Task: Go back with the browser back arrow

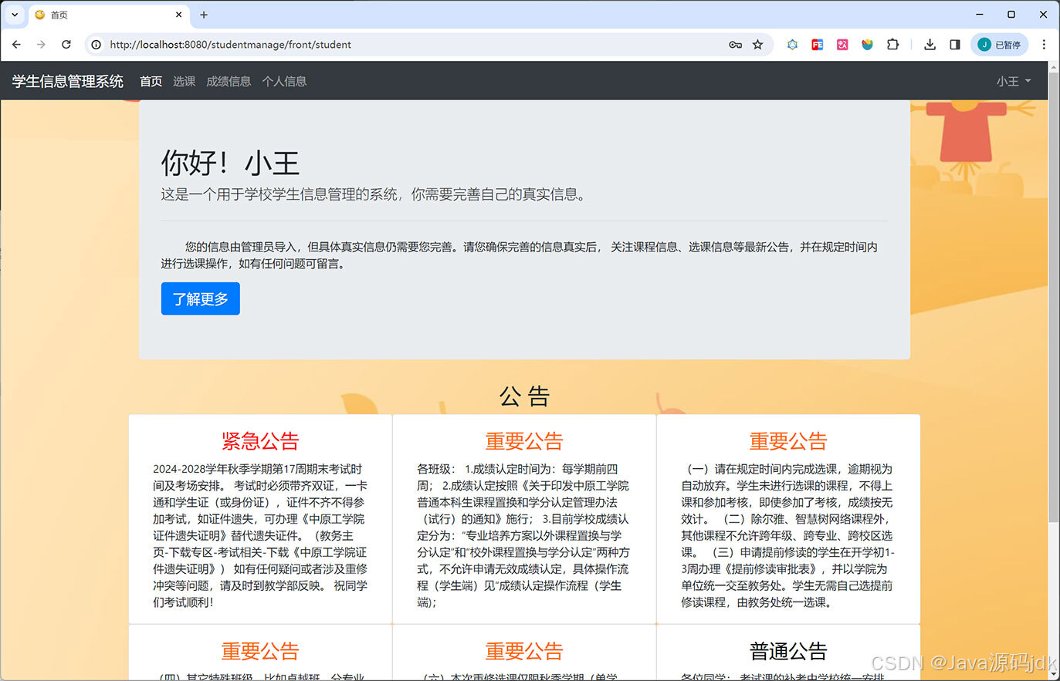Action: coord(16,45)
